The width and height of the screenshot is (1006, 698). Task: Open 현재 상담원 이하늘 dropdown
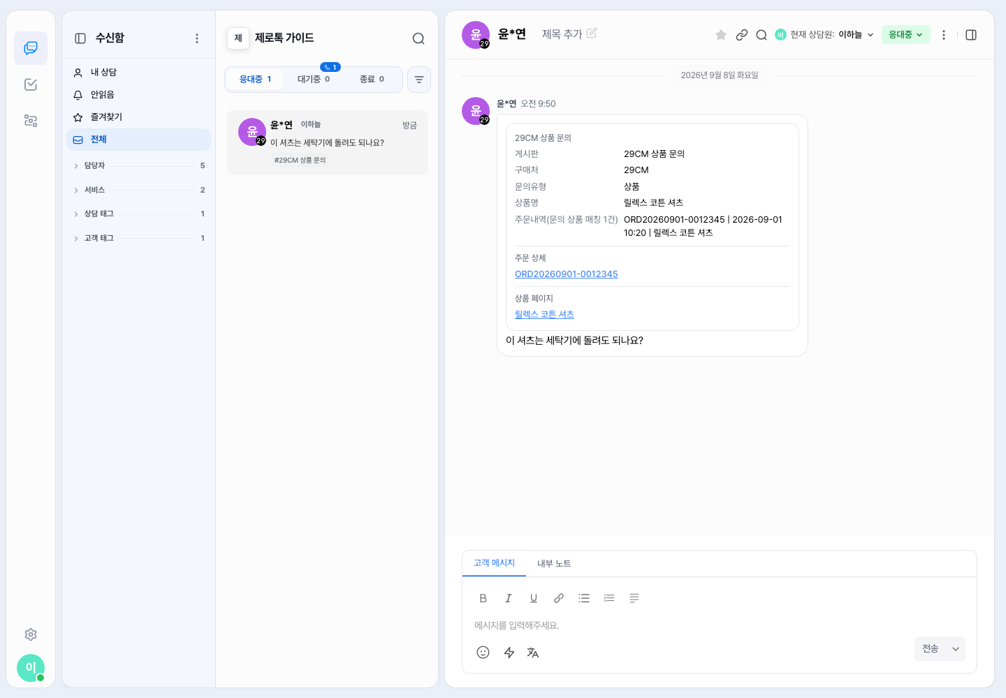825,35
